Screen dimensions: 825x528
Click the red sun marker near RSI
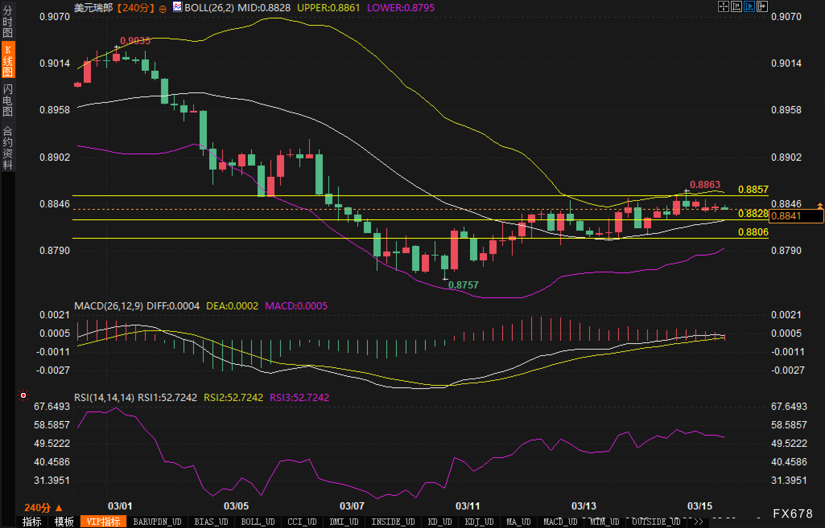[x=23, y=396]
